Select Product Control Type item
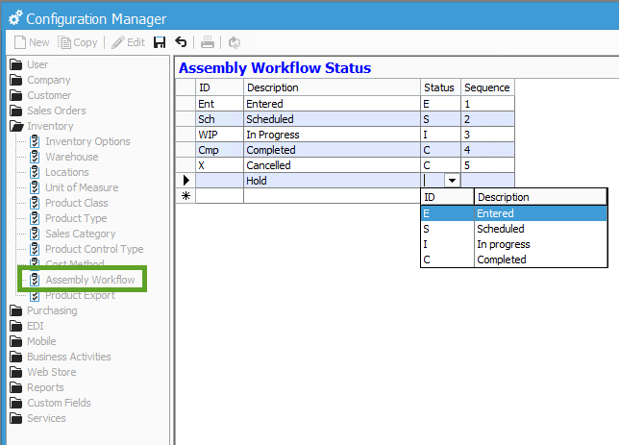Screen dimensions: 619x445 87,249
